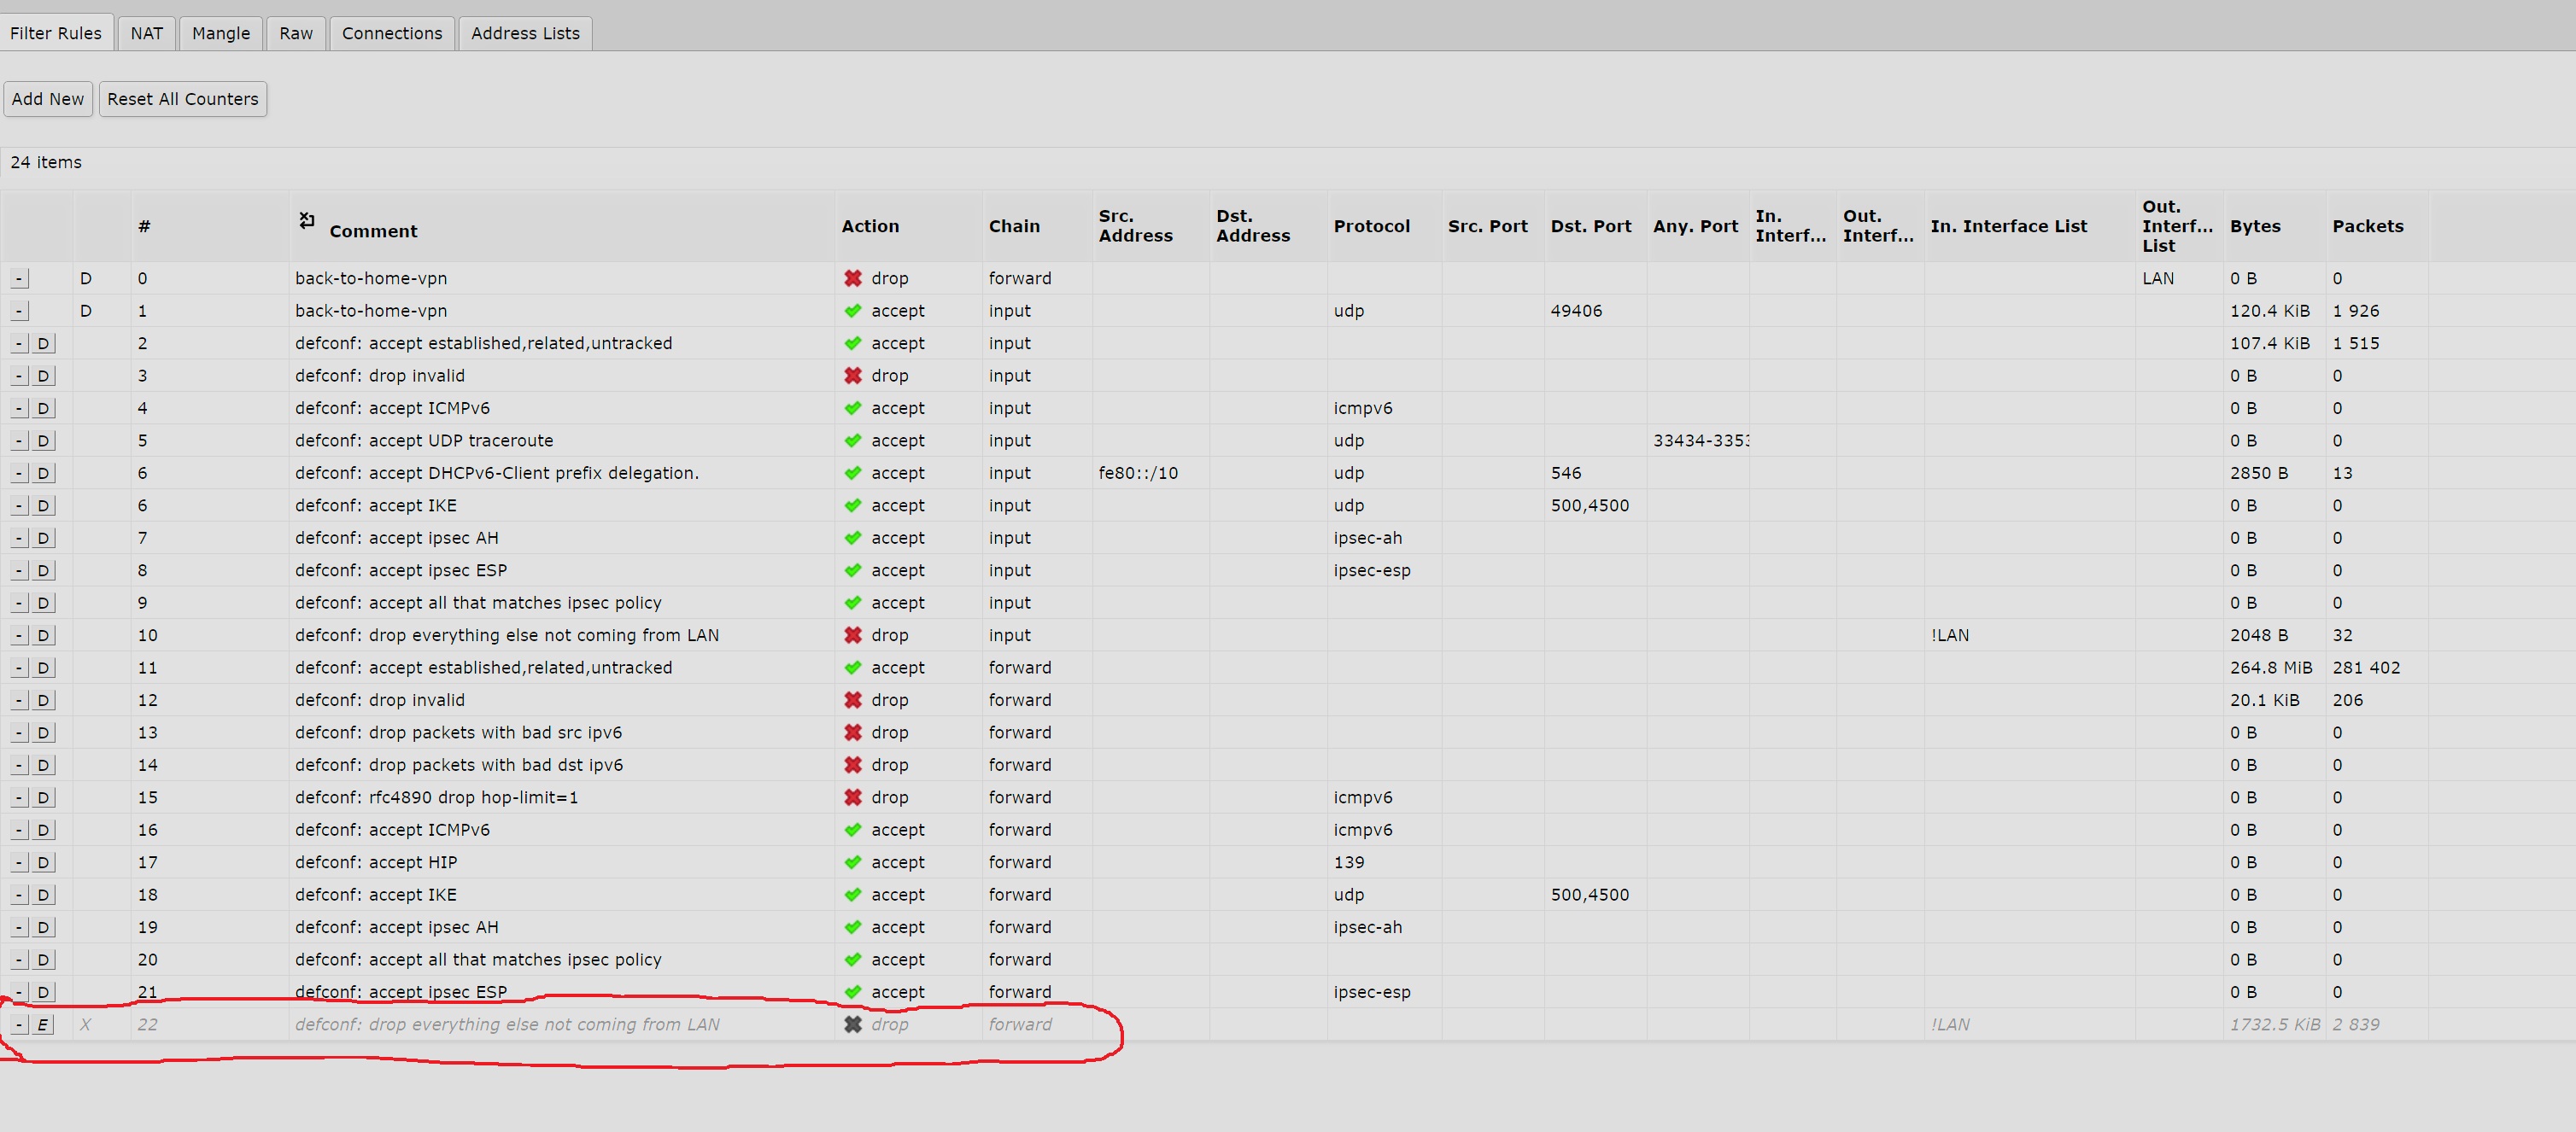This screenshot has height=1132, width=2576.
Task: Switch to the NAT tab
Action: [146, 33]
